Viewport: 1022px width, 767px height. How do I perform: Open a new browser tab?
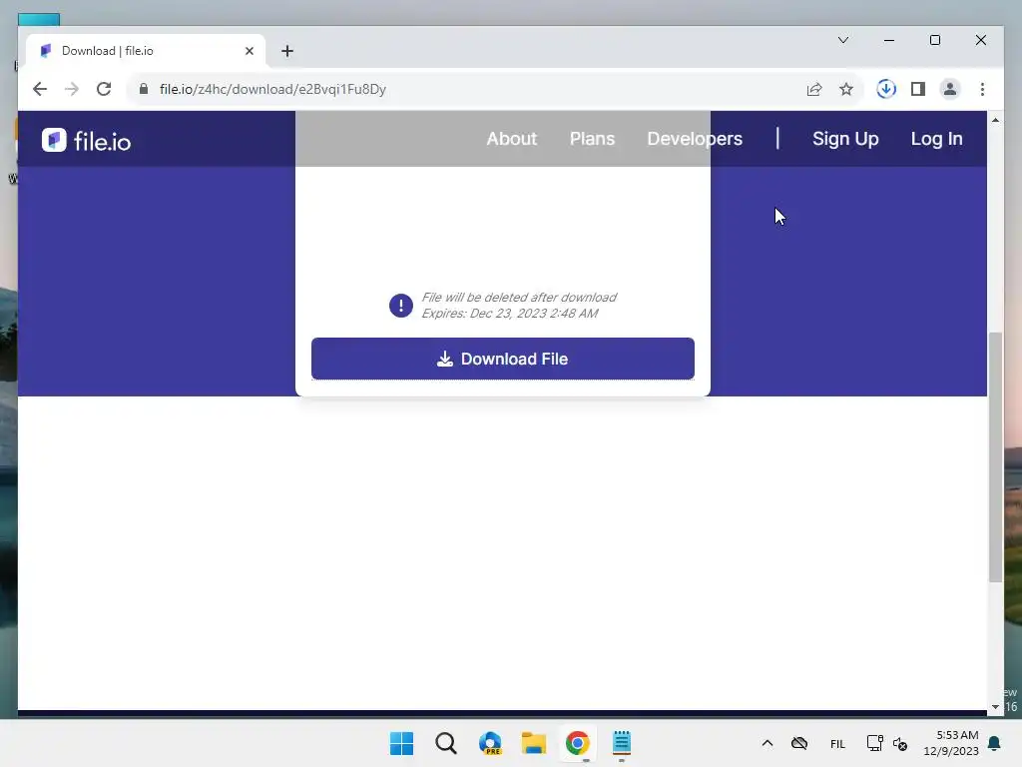tap(286, 51)
